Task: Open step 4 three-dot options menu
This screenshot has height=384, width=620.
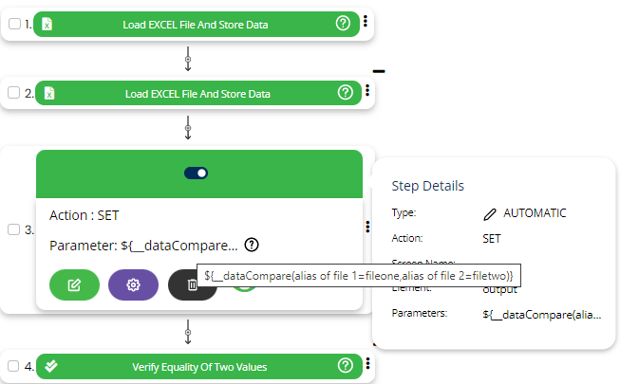Action: [366, 364]
